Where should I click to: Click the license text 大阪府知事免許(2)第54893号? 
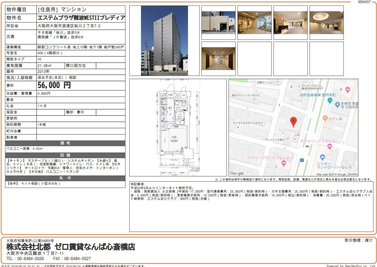30,240
